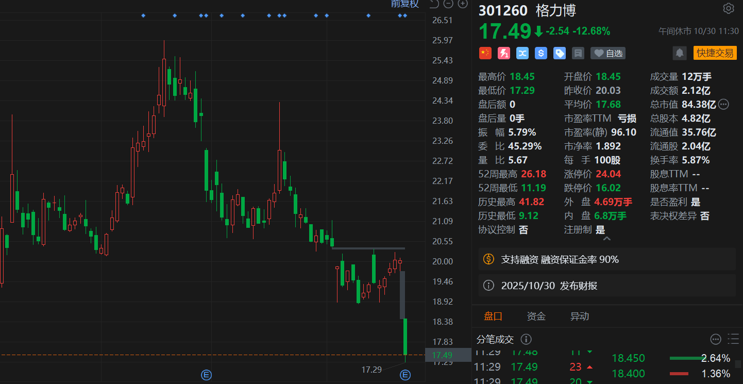743x384 pixels.
Task: Click the pink lightning Level-1 icon
Action: [x=503, y=53]
